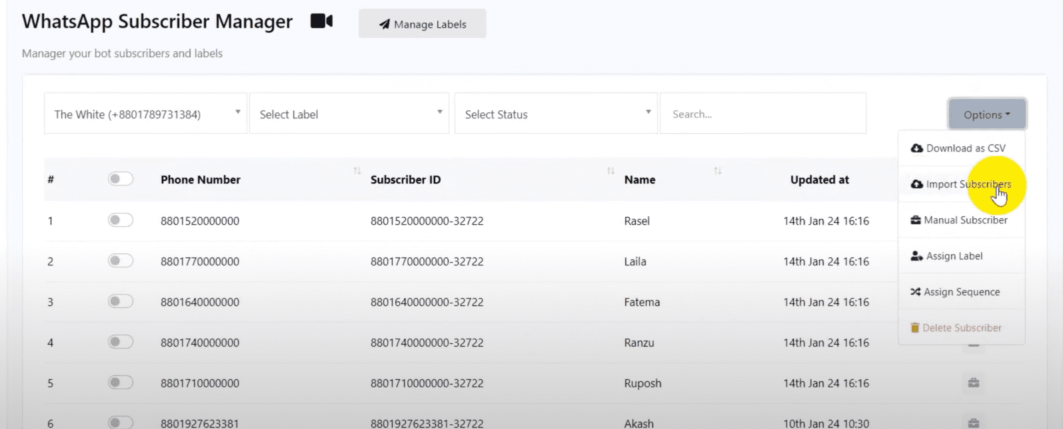The image size is (1063, 429).
Task: Click the Search input field
Action: pos(762,114)
